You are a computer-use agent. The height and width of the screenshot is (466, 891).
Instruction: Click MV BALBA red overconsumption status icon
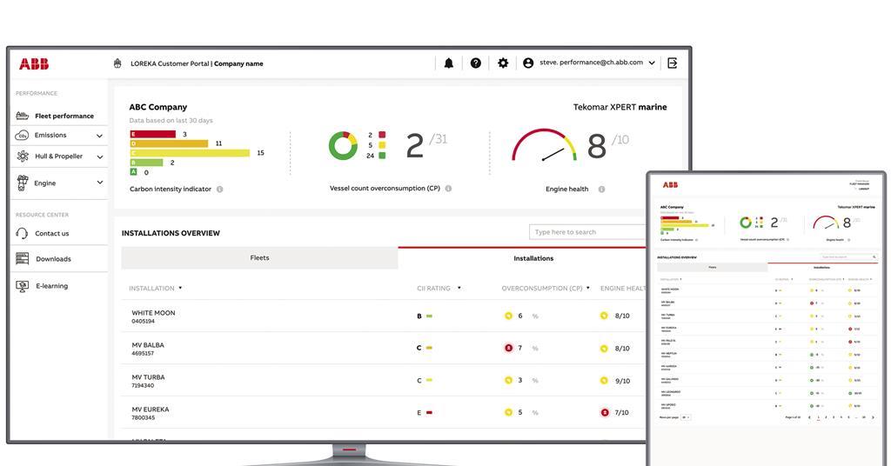coord(508,348)
